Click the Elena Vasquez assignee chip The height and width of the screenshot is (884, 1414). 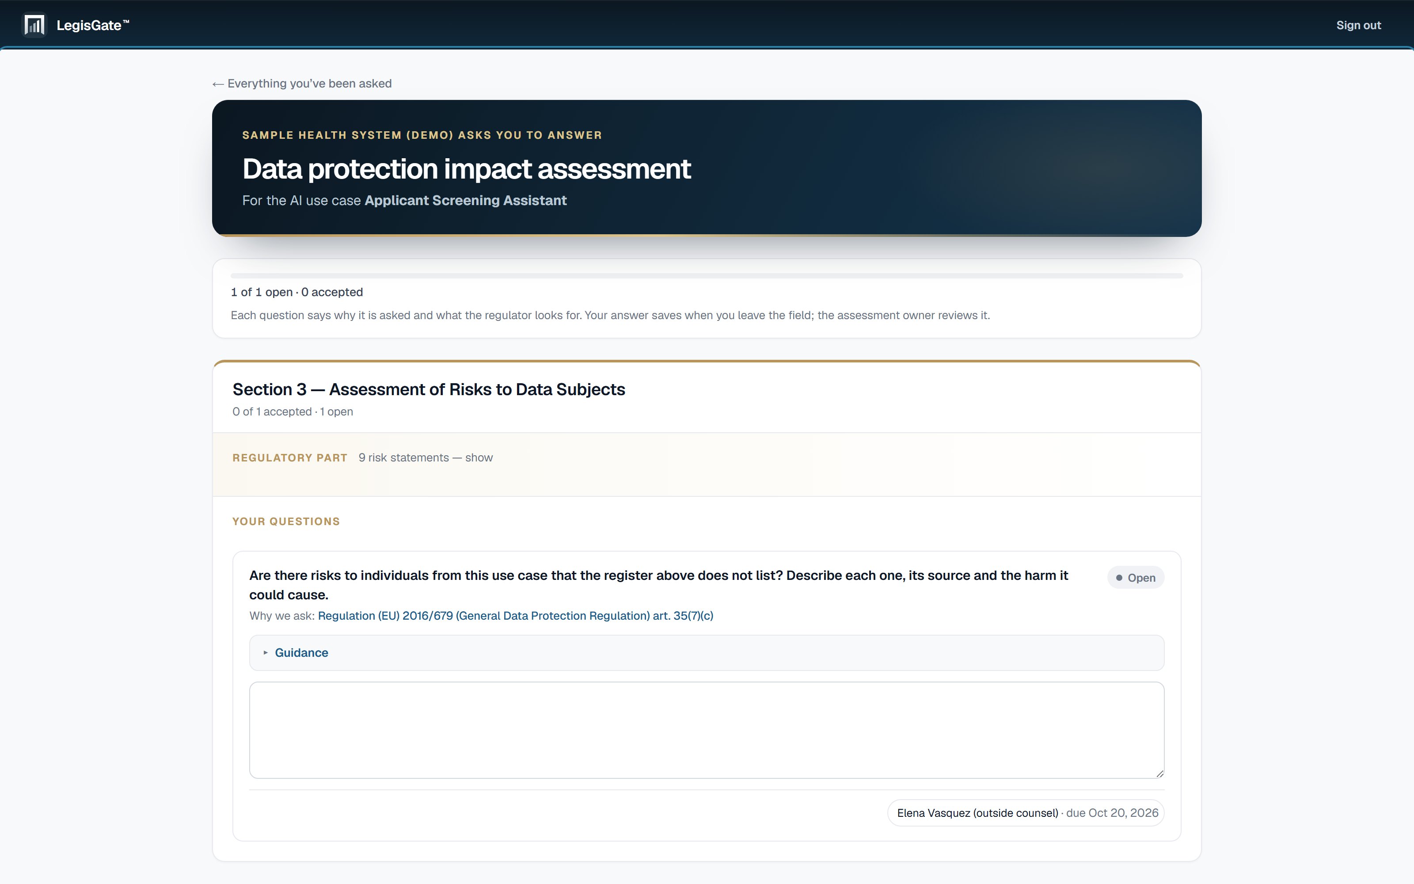1026,813
